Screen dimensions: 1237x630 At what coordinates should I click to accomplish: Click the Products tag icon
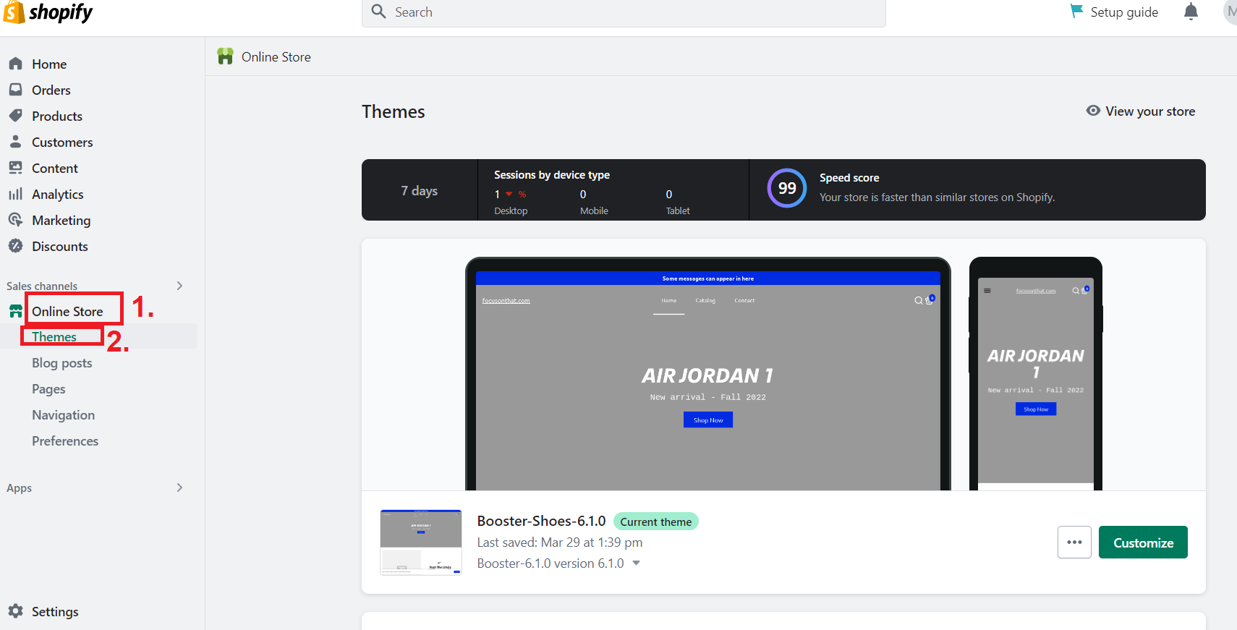point(15,116)
